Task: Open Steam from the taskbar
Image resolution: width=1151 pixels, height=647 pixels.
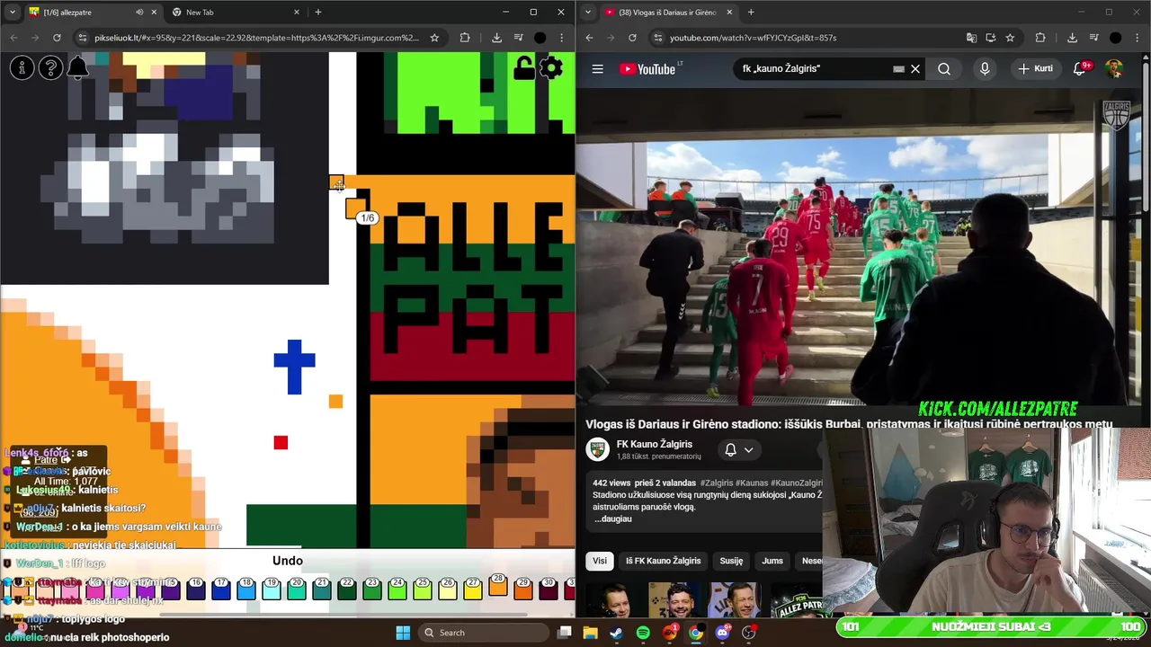Action: pyautogui.click(x=616, y=633)
